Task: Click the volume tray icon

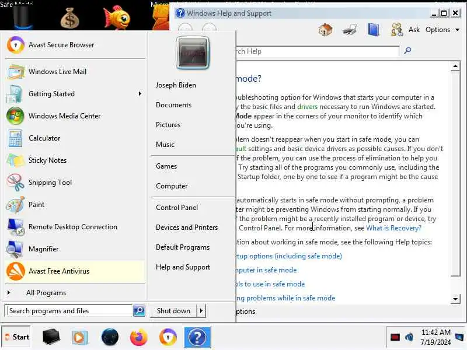Action: pyautogui.click(x=409, y=337)
